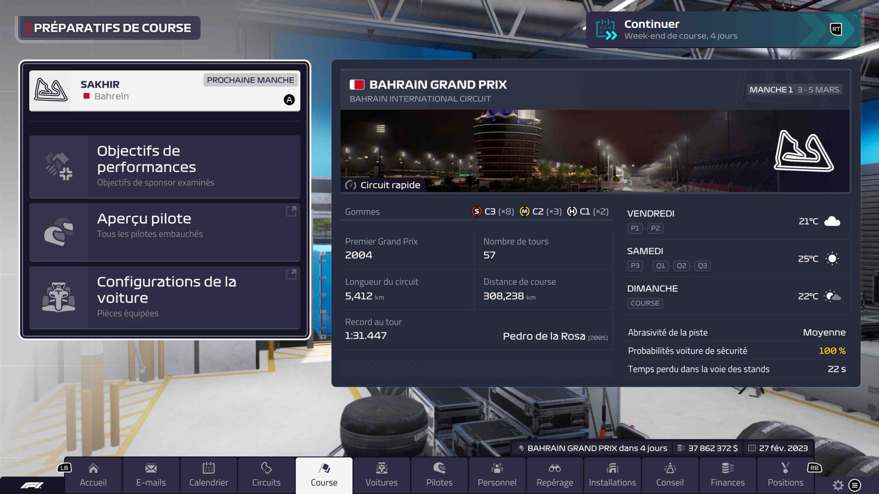Image resolution: width=879 pixels, height=494 pixels.
Task: Open the Accueil home tab
Action: 93,475
